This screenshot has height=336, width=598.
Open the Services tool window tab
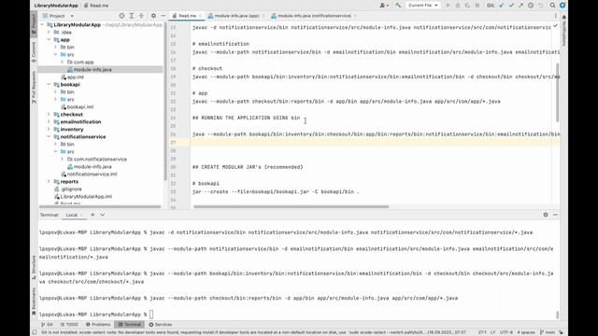(160, 325)
